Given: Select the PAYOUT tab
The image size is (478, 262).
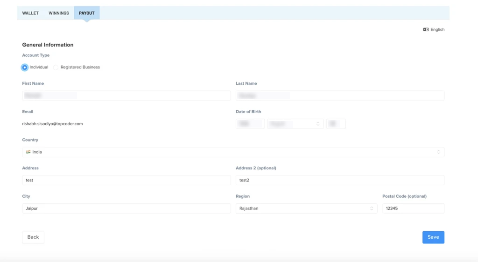Looking at the screenshot, I should pos(86,13).
